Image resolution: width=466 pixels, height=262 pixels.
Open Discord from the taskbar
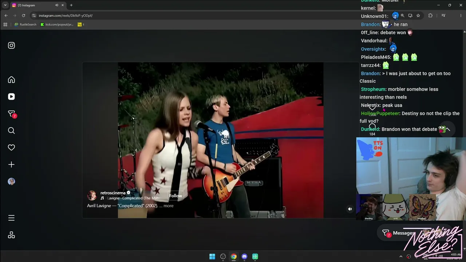point(244,257)
